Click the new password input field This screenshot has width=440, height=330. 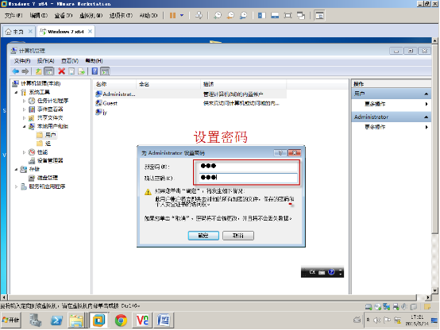coord(248,167)
